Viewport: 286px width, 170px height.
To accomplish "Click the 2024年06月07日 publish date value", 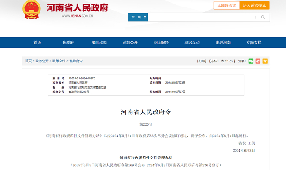I will [x=175, y=92].
